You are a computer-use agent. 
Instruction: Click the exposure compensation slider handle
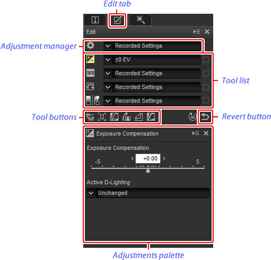point(148,171)
